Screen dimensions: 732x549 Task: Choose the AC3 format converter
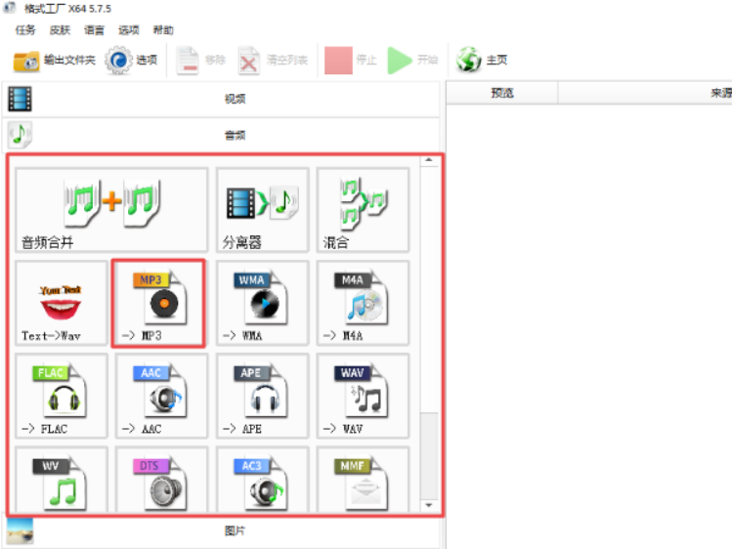(262, 480)
